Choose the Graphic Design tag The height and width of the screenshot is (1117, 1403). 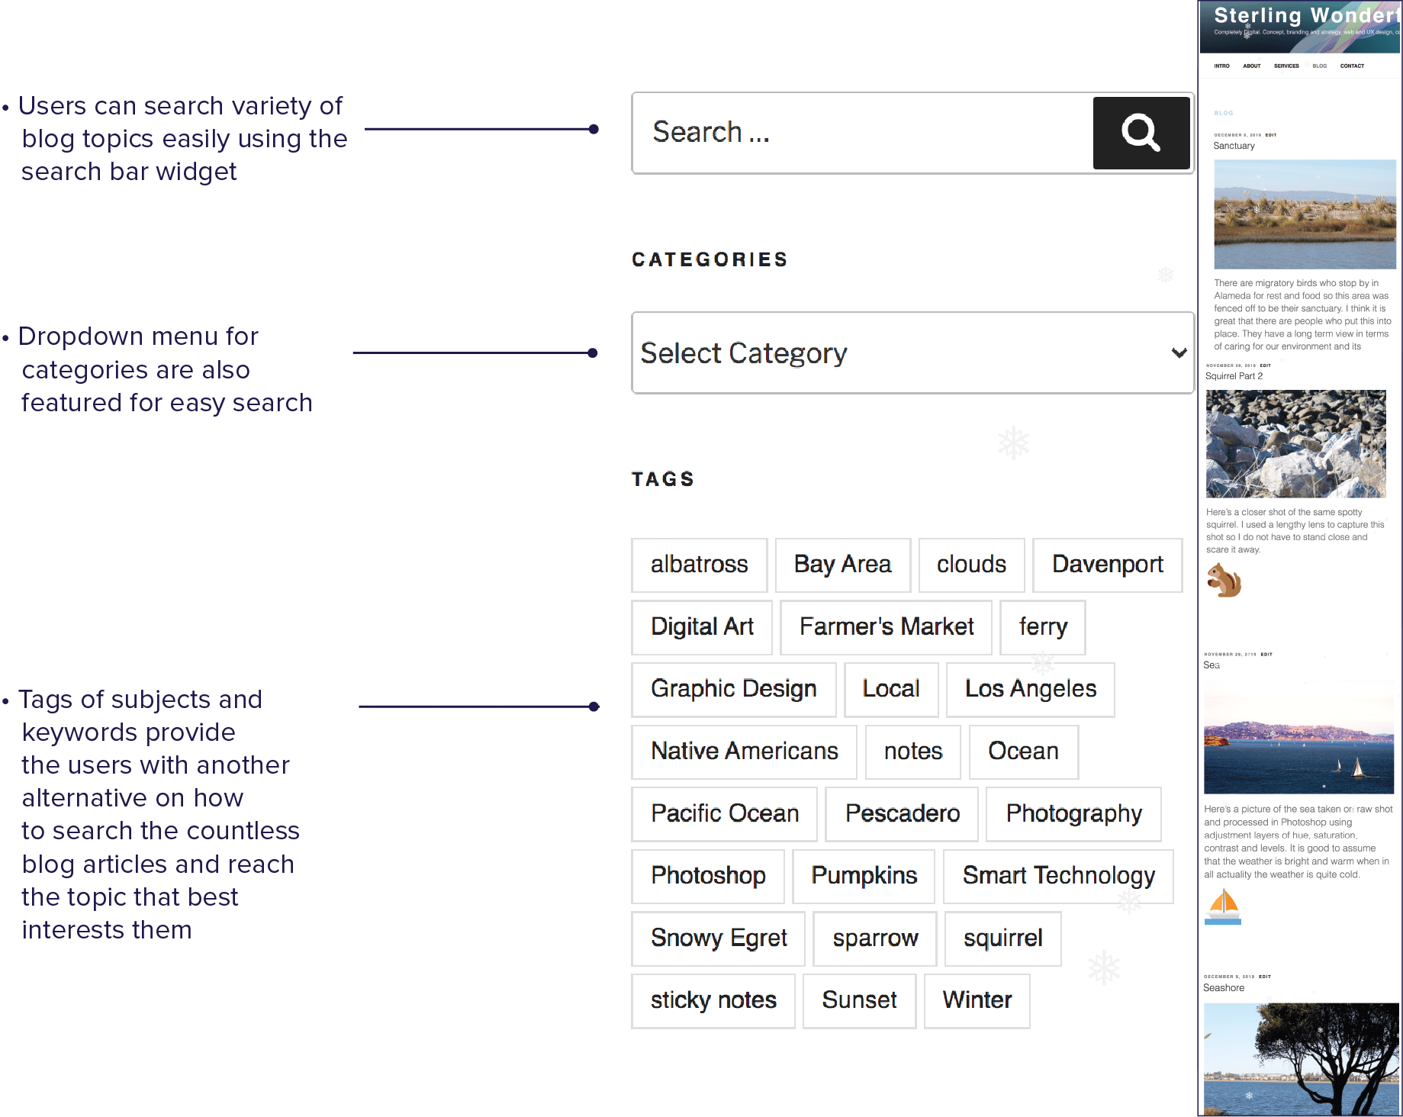click(733, 689)
